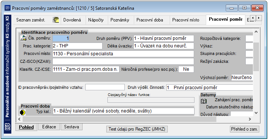Screen dimensions: 268x140
Task: Click the Druh výděl. činnosti field
Action: coord(210,88)
